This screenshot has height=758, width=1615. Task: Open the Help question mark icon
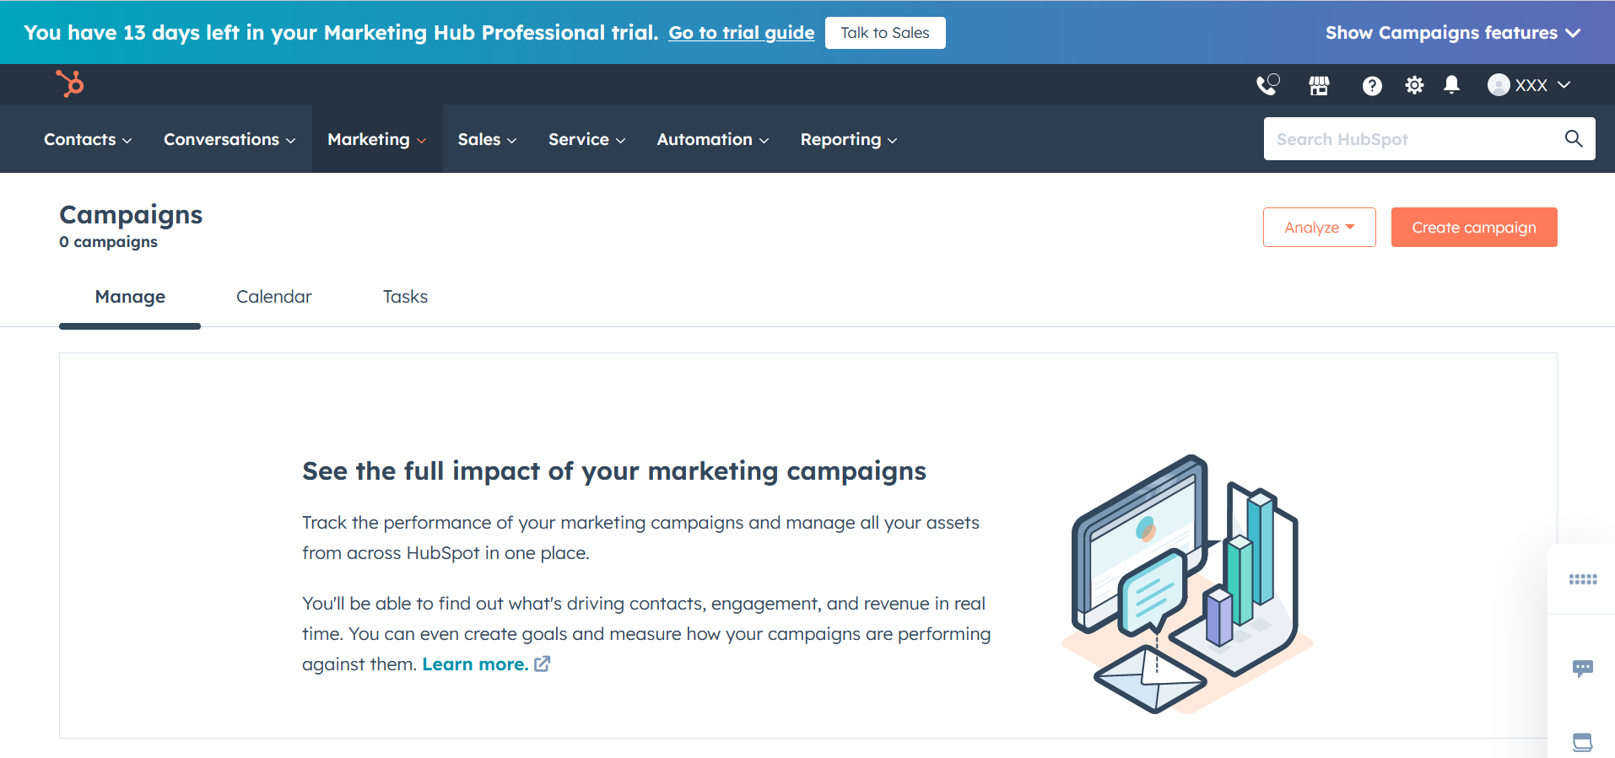(1372, 85)
